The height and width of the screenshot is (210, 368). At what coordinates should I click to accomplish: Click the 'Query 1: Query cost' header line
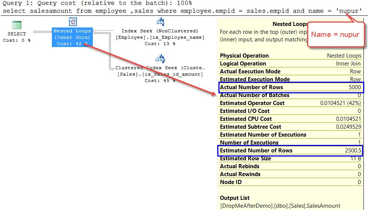click(97, 3)
